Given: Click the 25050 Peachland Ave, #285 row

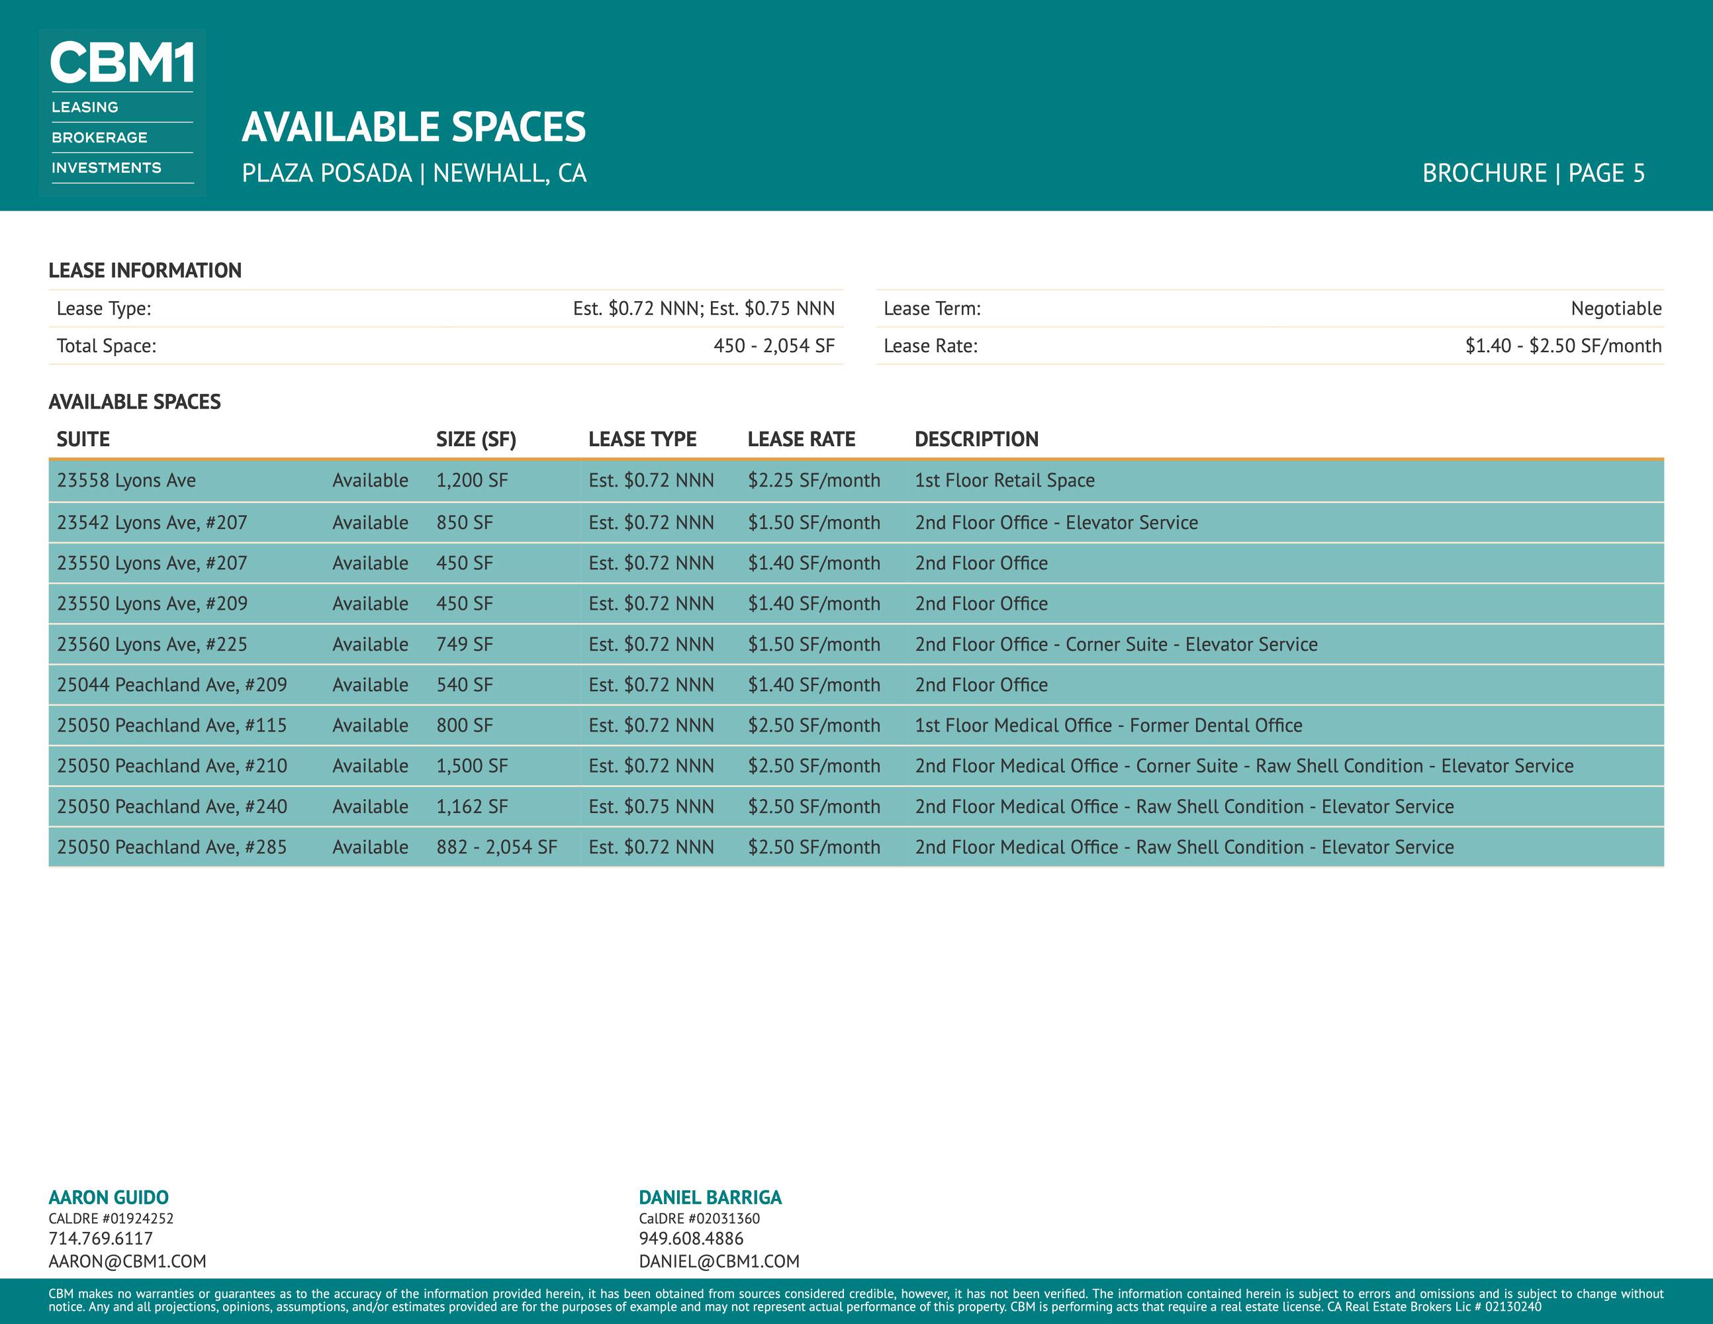Looking at the screenshot, I should [x=171, y=847].
